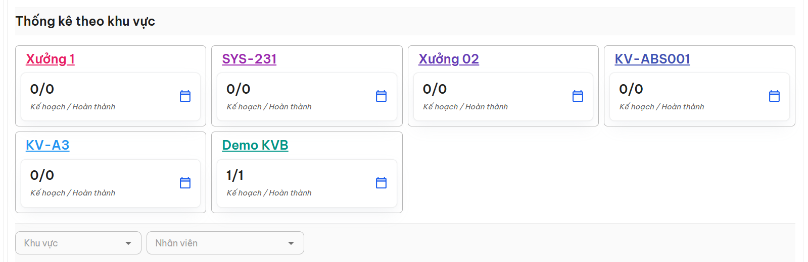Screen dimensions: 808x262
Task: Select the 1/1 count in Demo KVB
Action: coord(235,175)
